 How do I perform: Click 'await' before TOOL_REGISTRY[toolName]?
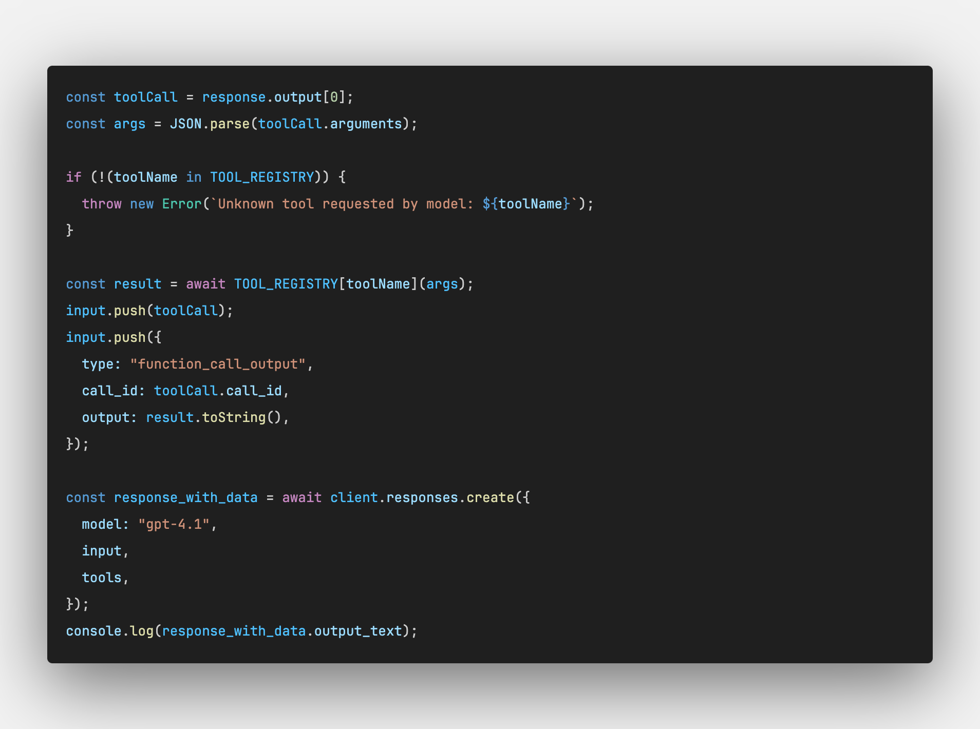pyautogui.click(x=205, y=284)
